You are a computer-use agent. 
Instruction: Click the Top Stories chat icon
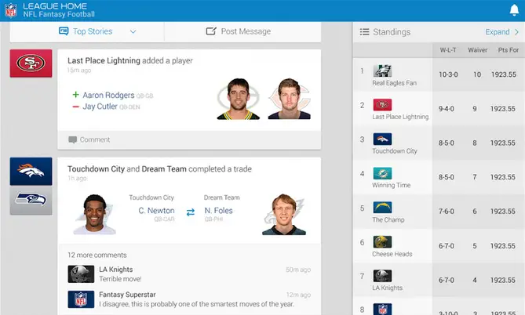pos(64,31)
